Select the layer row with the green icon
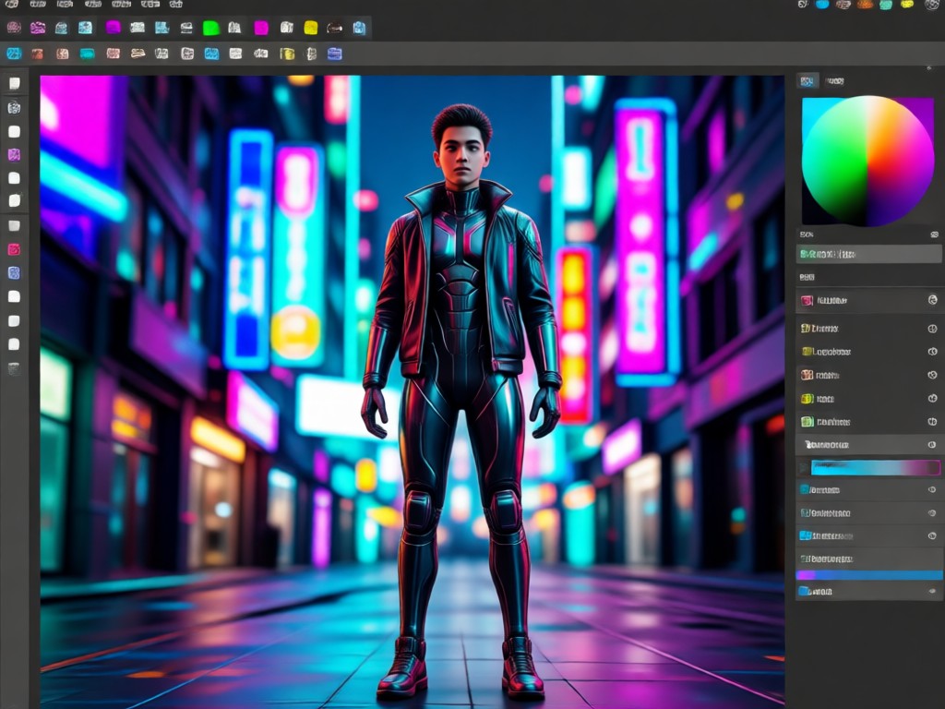This screenshot has height=709, width=945. coord(868,421)
